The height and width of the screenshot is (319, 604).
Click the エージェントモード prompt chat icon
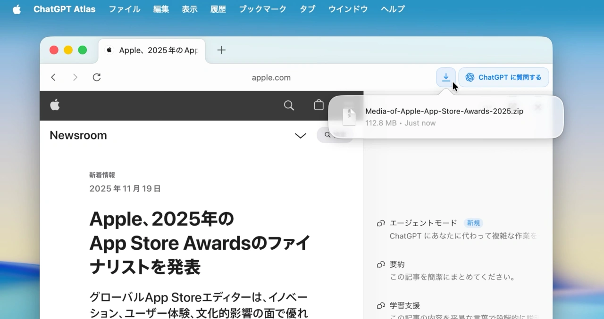[x=381, y=223]
